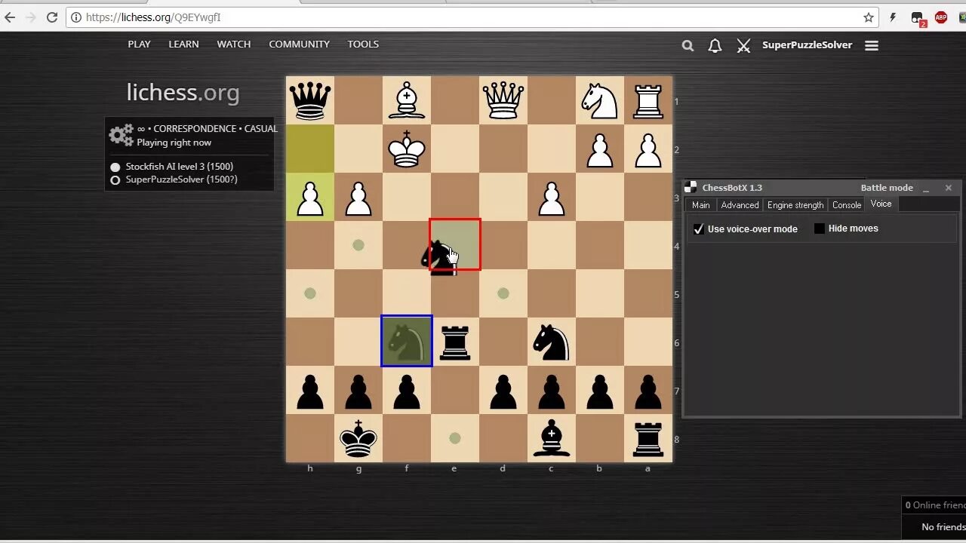Click the lichess.org logo
966x543 pixels.
pos(183,92)
